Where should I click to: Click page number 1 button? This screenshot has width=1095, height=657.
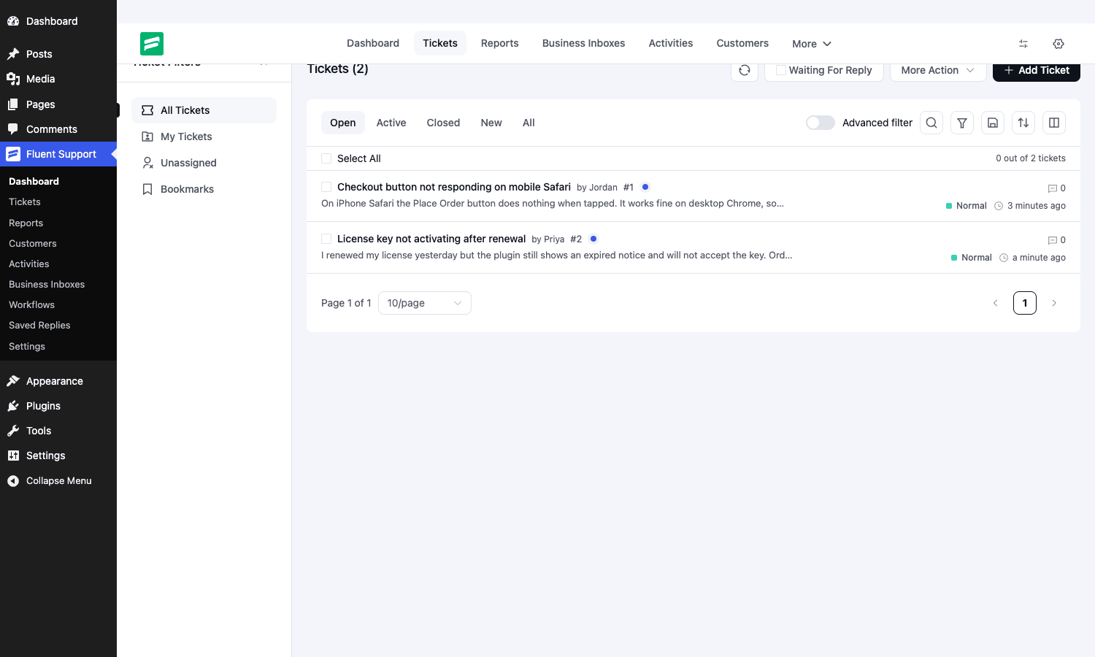[x=1025, y=303]
